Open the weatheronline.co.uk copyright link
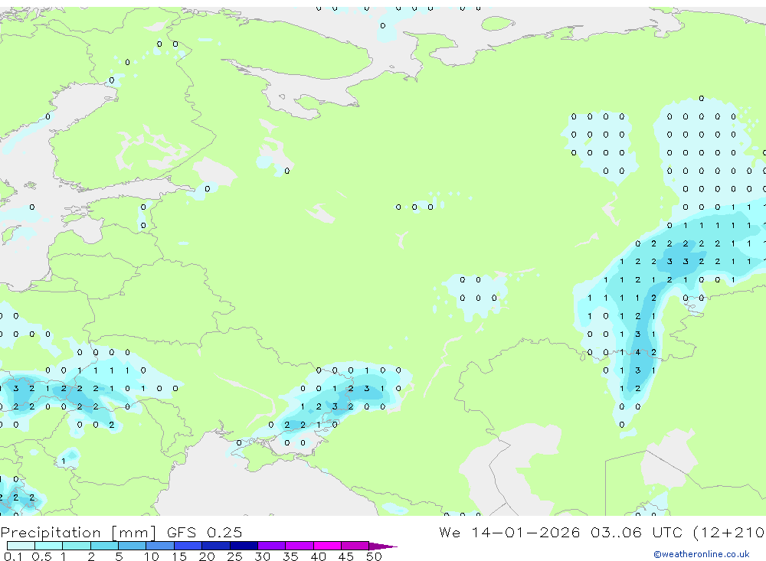 tap(702, 554)
